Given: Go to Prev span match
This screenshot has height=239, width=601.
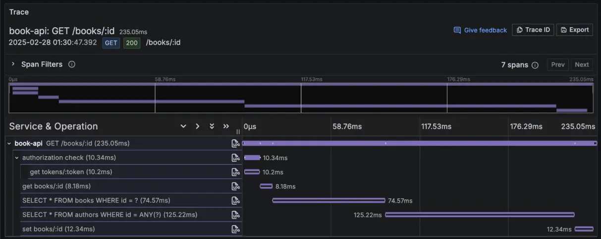Looking at the screenshot, I should [x=558, y=64].
